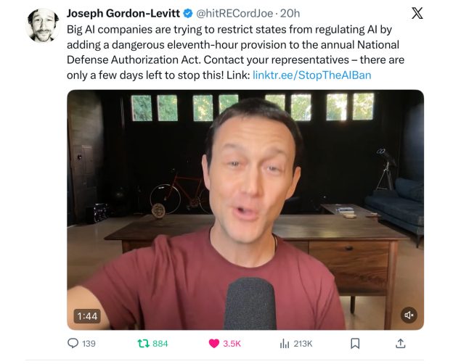453x364 pixels.
Task: Play the embedded video
Action: coord(245,210)
